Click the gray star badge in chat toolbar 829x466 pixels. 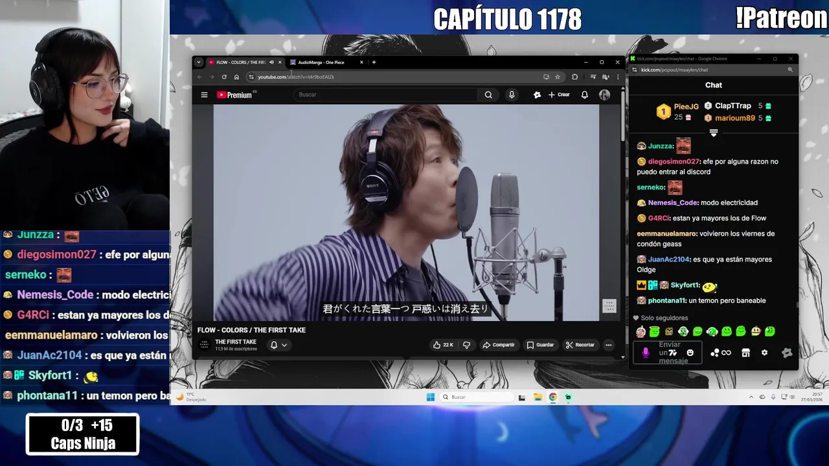click(x=787, y=353)
